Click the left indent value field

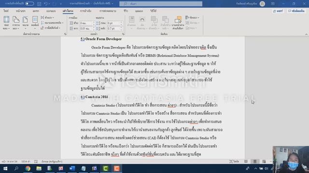(x=86, y=23)
